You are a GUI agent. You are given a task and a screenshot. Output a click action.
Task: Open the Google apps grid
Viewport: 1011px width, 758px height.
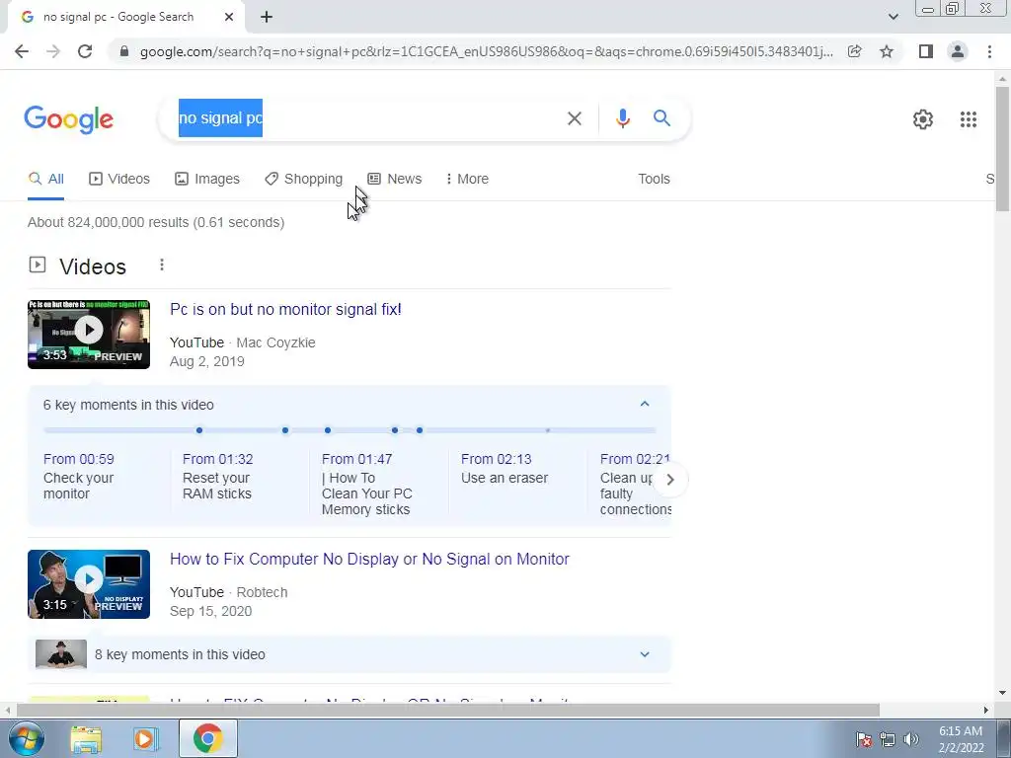(x=969, y=119)
